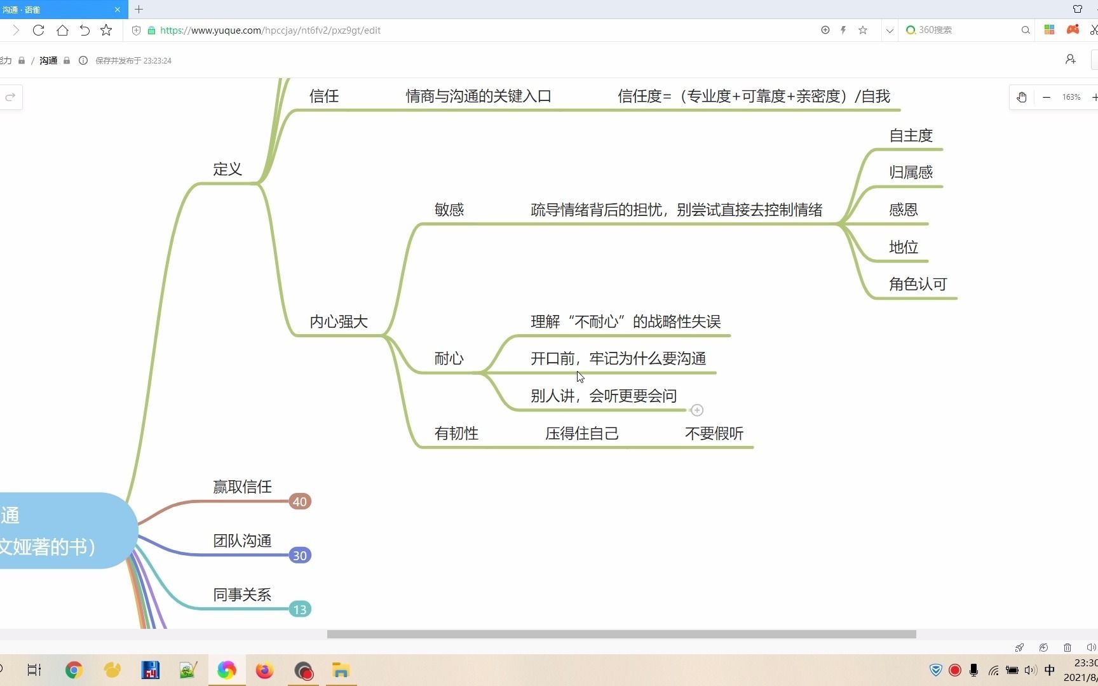The height and width of the screenshot is (686, 1098).
Task: Select 情商与沟通的关键入口 node
Action: 478,96
